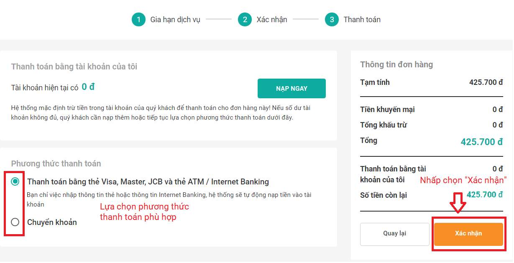This screenshot has width=514, height=263.
Task: Open the Xác nhận step label
Action: pyautogui.click(x=272, y=20)
